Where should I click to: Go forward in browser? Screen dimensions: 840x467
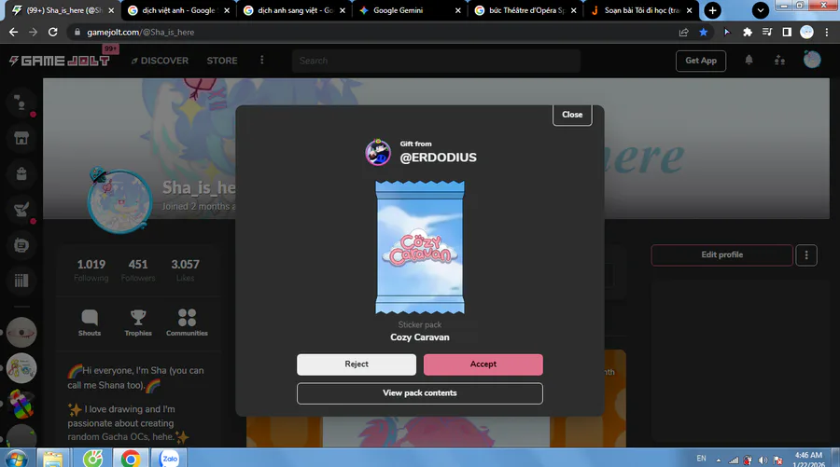pyautogui.click(x=34, y=32)
